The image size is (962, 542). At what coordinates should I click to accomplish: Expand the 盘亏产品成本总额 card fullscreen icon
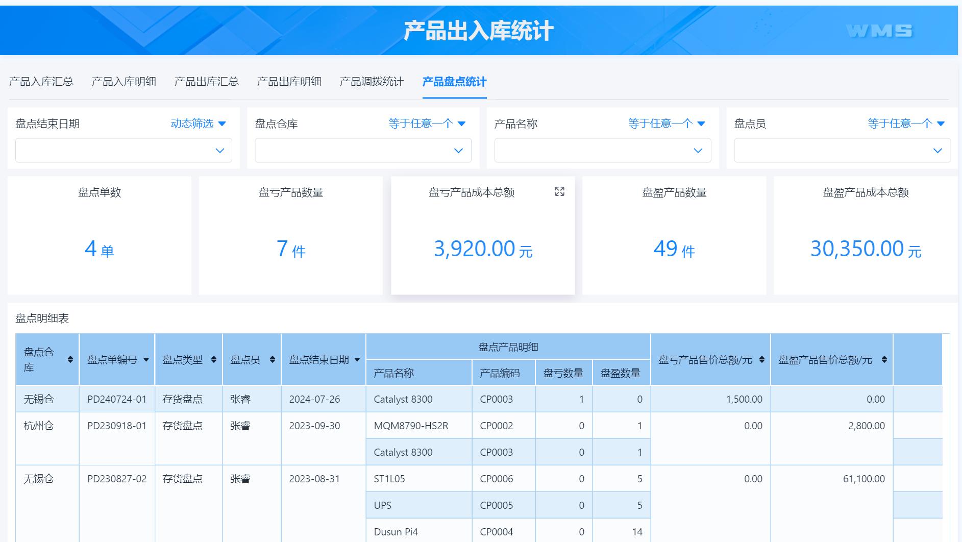tap(559, 191)
